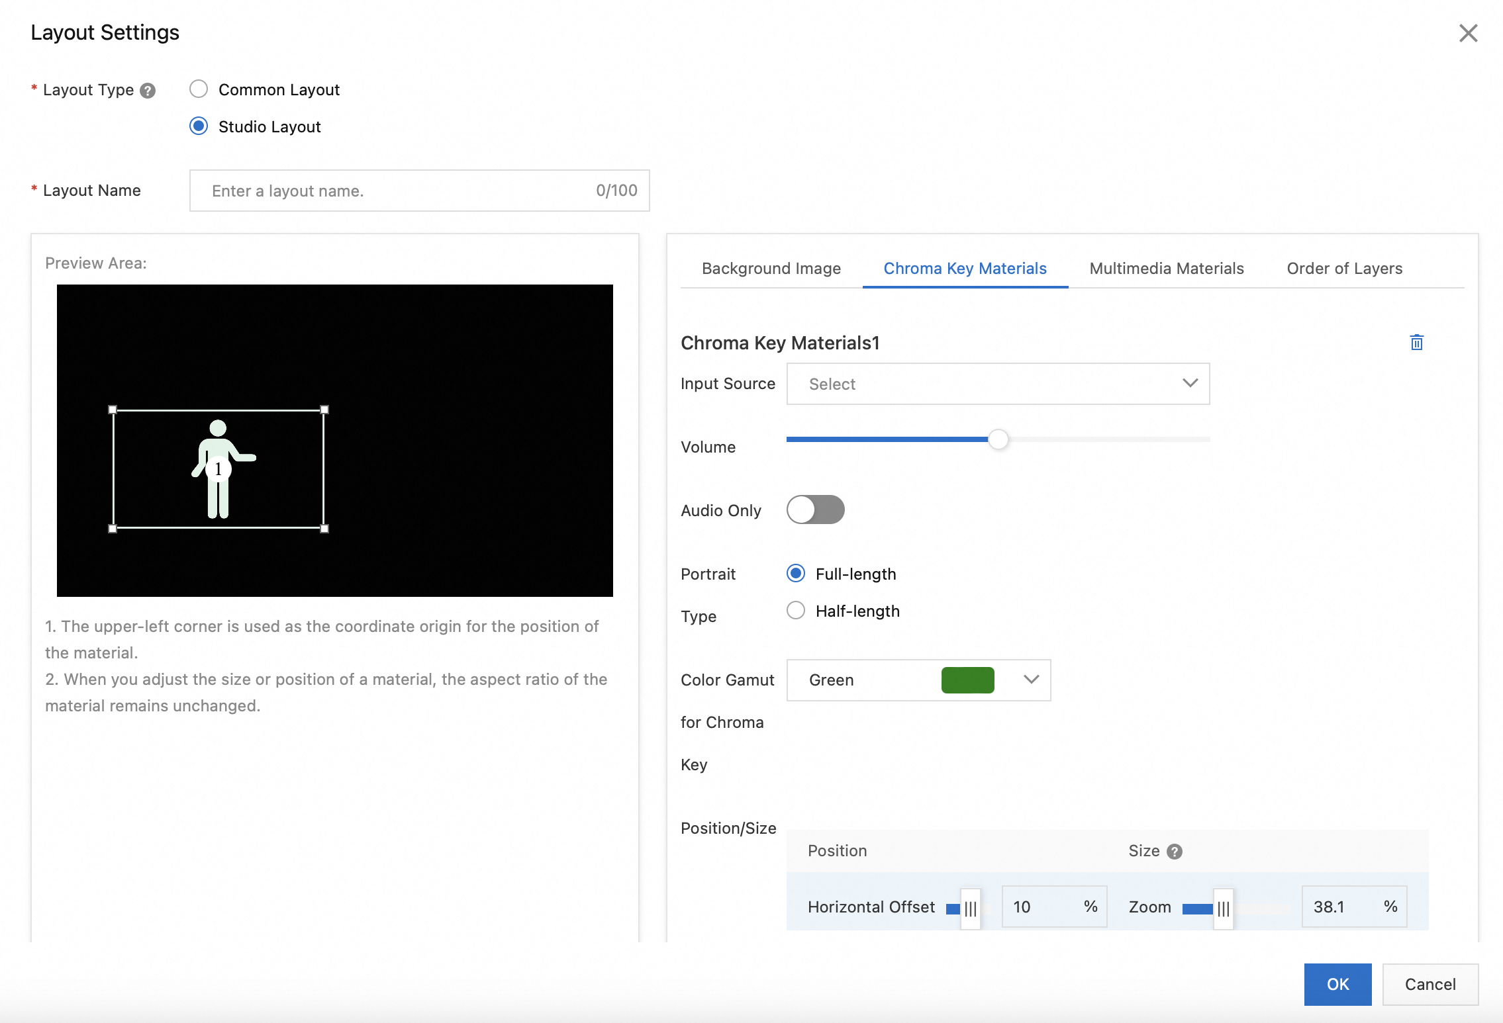This screenshot has height=1023, width=1503.
Task: Click the bottom-left resize handle in preview
Action: [x=113, y=529]
